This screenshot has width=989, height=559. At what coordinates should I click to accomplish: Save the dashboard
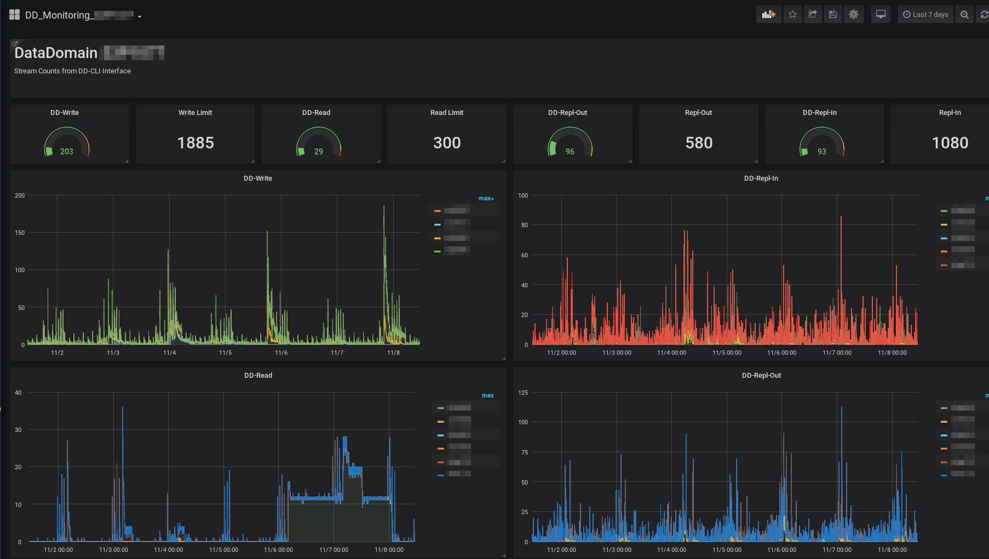tap(833, 15)
